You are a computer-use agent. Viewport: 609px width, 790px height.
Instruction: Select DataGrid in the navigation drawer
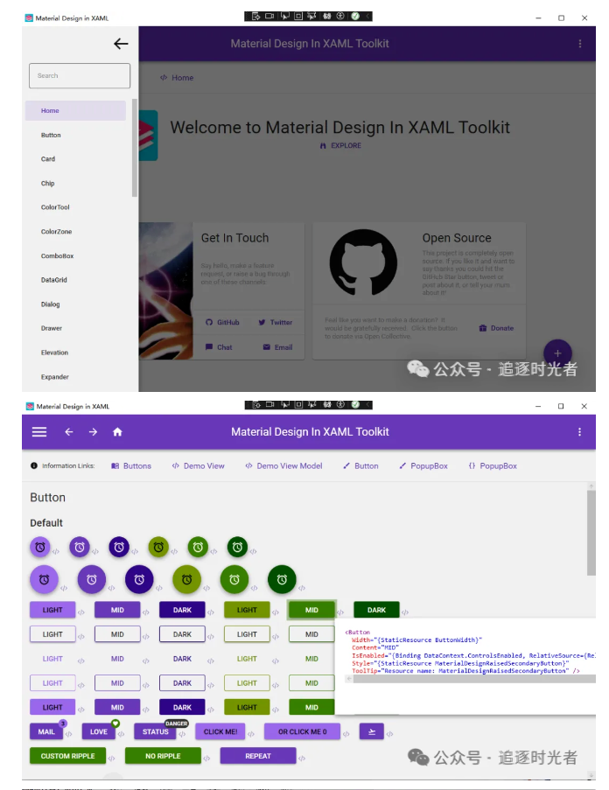coord(75,280)
